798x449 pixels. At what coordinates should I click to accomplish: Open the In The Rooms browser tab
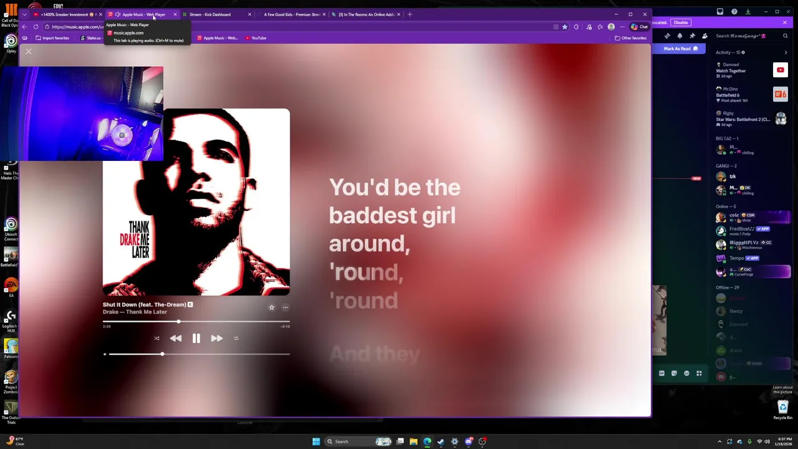coord(366,14)
